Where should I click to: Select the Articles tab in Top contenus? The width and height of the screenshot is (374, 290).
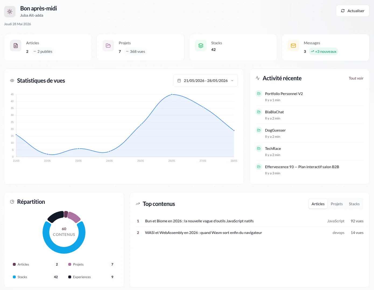[318, 204]
